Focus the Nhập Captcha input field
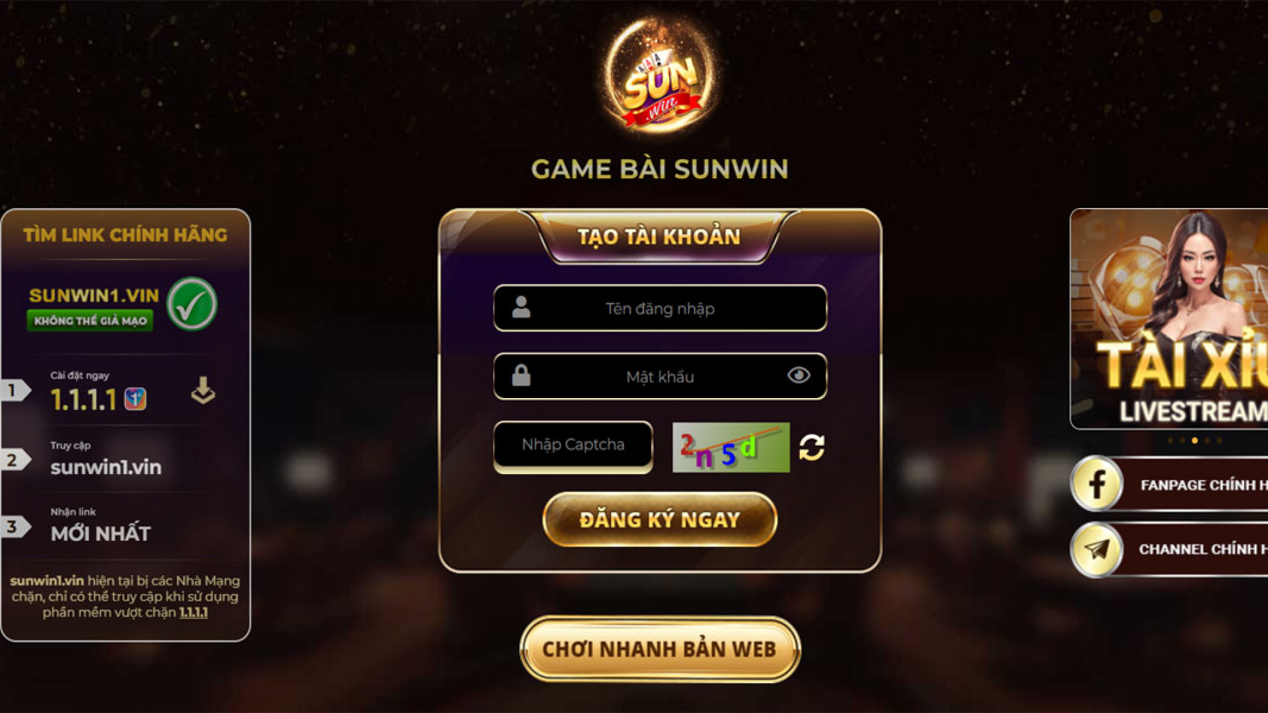The height and width of the screenshot is (713, 1268). point(573,446)
